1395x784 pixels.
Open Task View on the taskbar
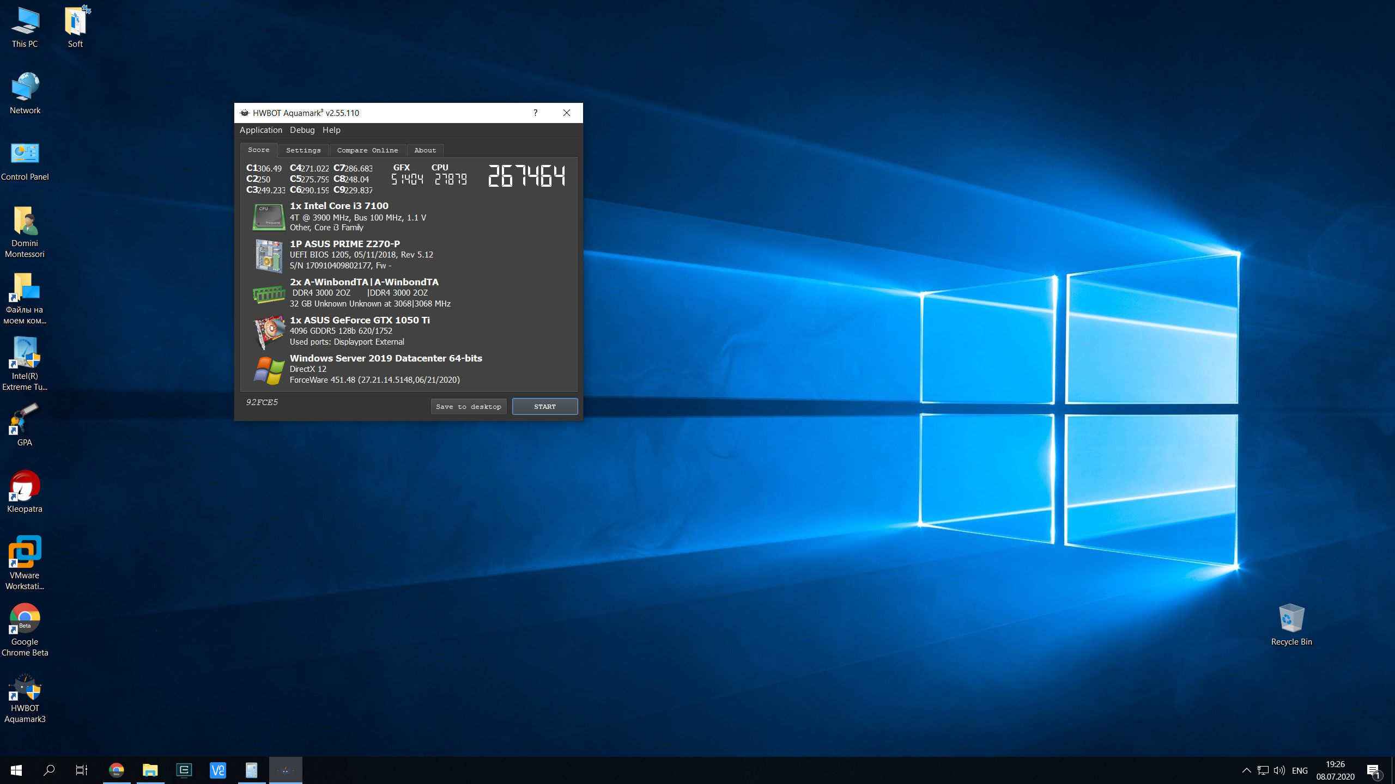tap(82, 770)
